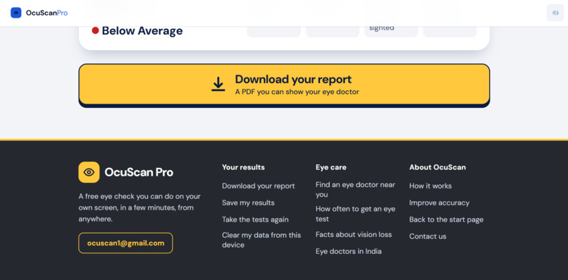Click the OcuScan Pro header logo icon

[16, 13]
